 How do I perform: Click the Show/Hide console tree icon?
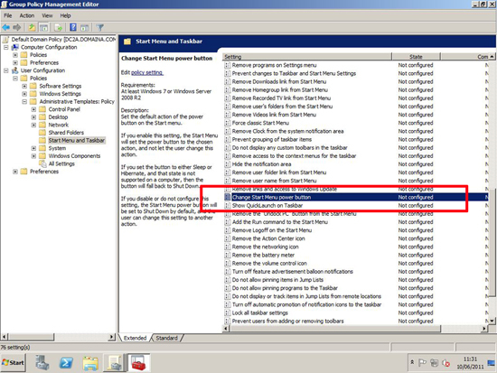click(43, 28)
